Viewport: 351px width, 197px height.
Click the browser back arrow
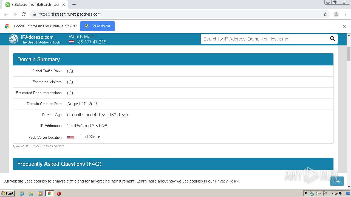(x=6, y=14)
